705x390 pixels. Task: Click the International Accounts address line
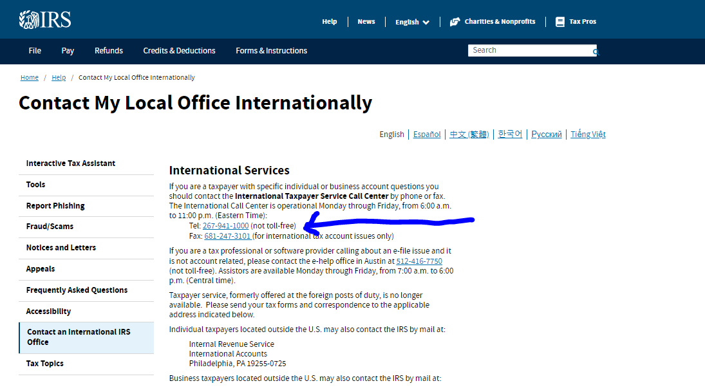tap(228, 354)
